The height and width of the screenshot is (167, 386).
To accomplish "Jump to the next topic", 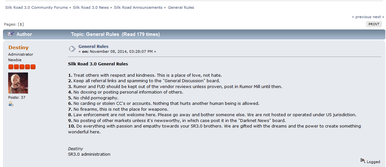I will pos(379,17).
